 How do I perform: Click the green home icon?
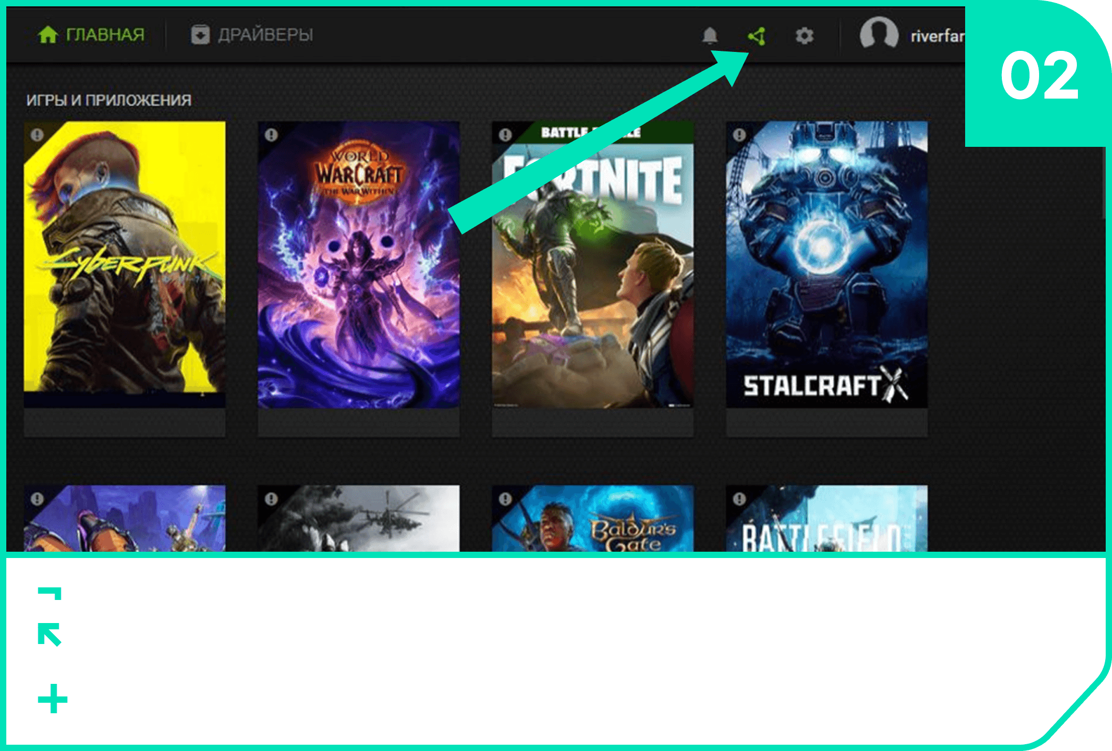point(48,35)
